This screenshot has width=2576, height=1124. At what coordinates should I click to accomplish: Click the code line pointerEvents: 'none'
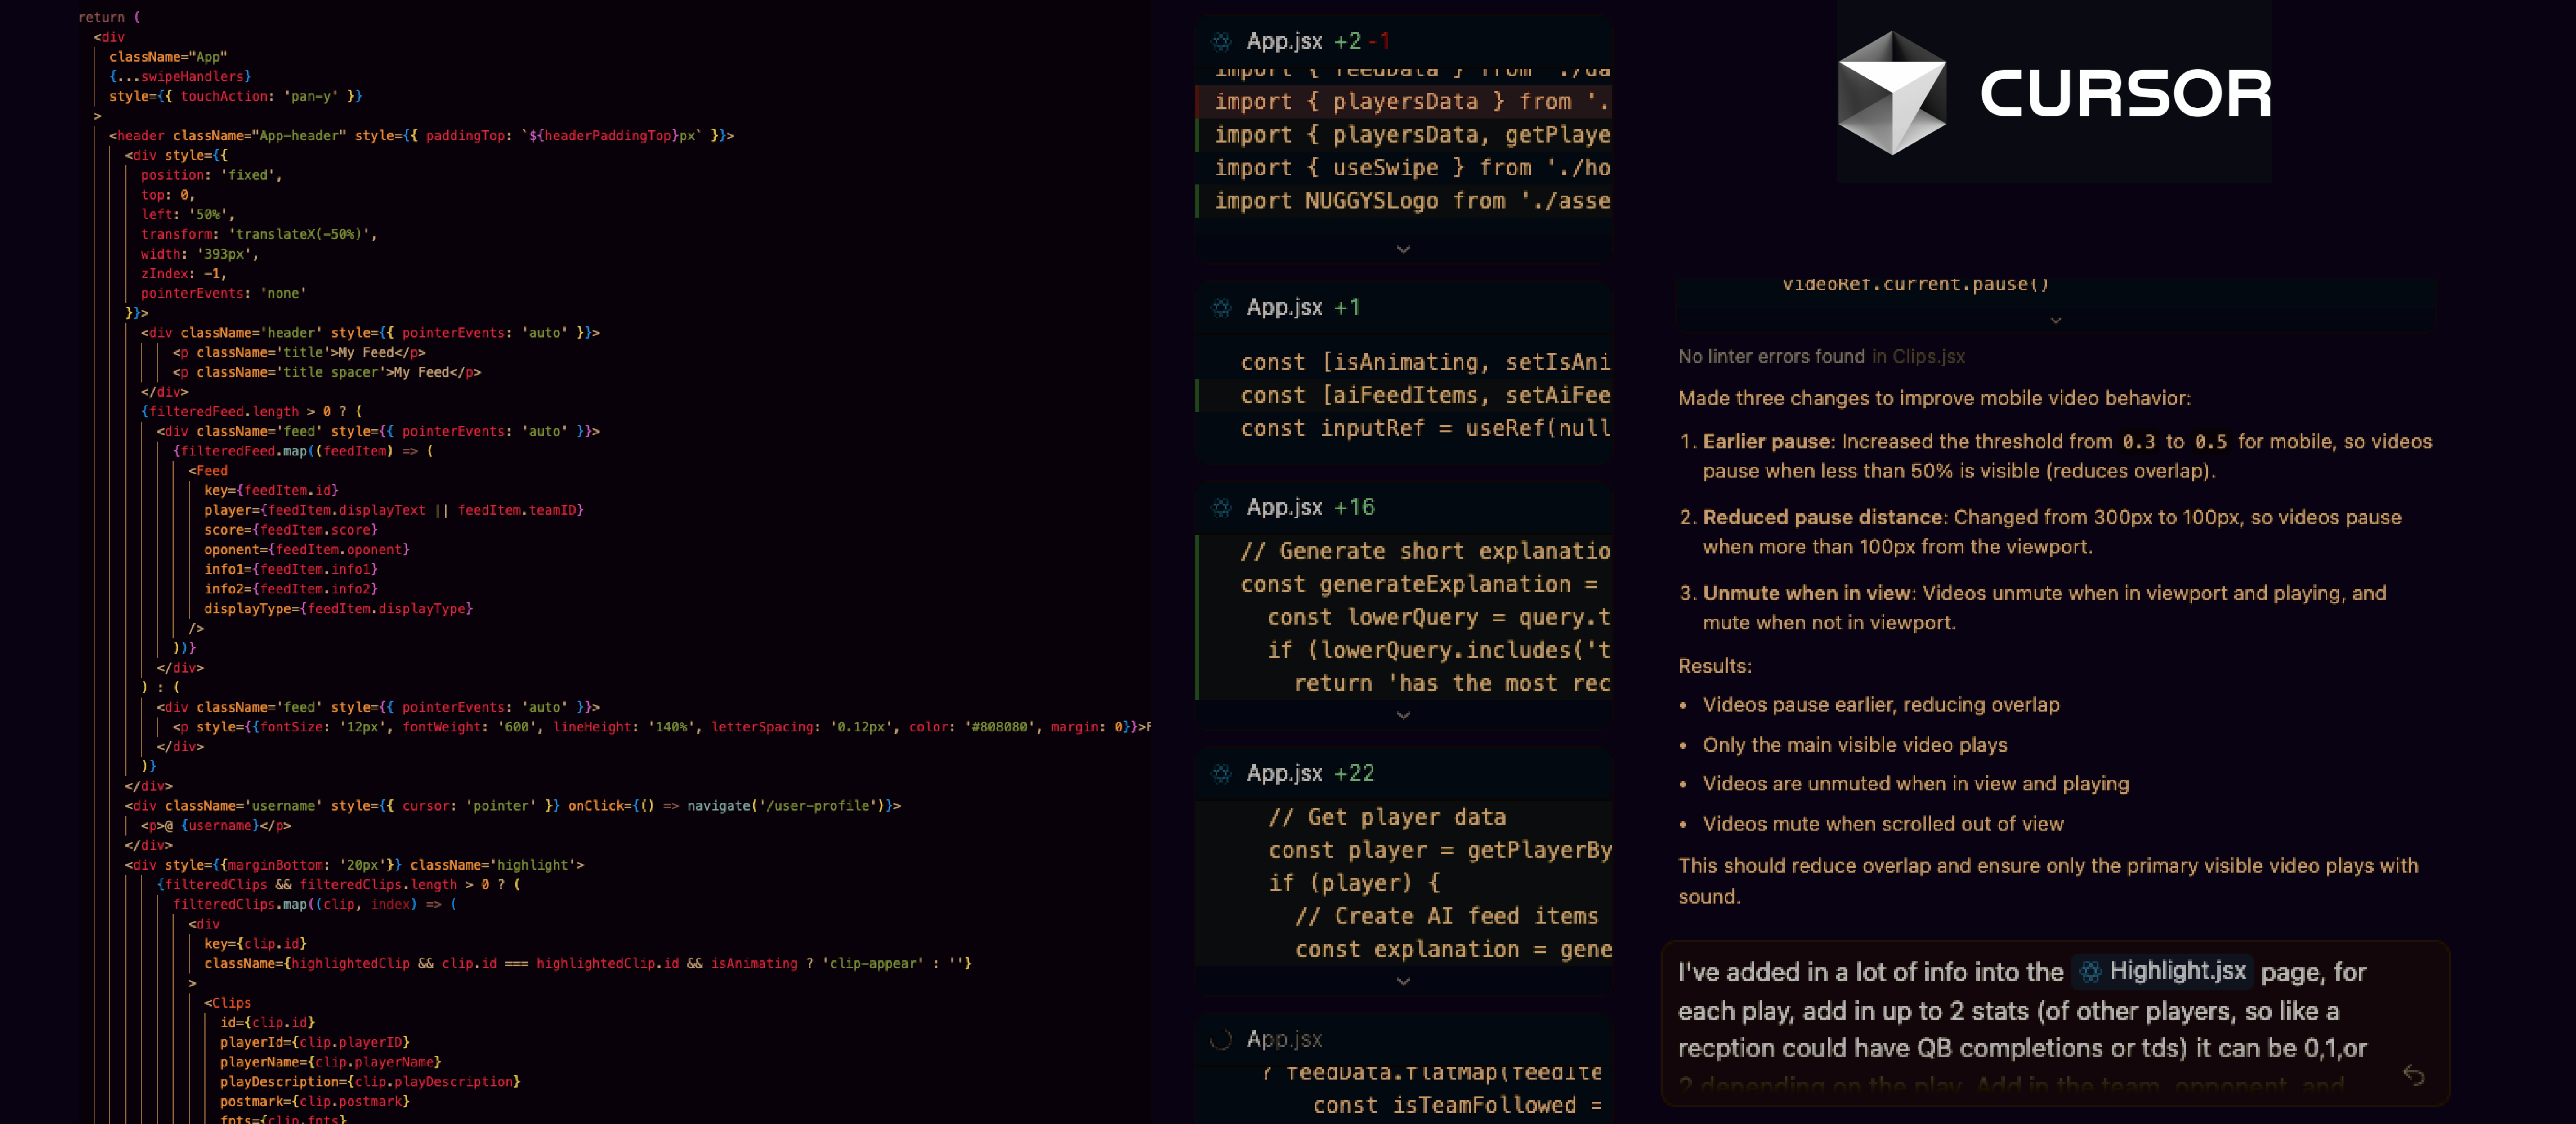[x=223, y=293]
